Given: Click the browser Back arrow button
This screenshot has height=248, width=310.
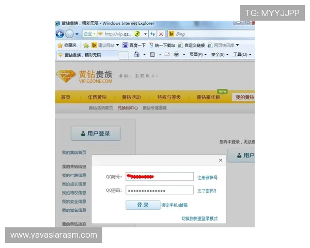Looking at the screenshot, I should coord(60,34).
